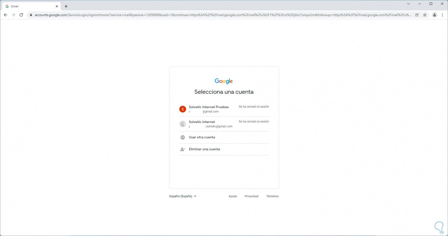Open the Ayuda link
Image resolution: width=448 pixels, height=236 pixels.
point(233,196)
